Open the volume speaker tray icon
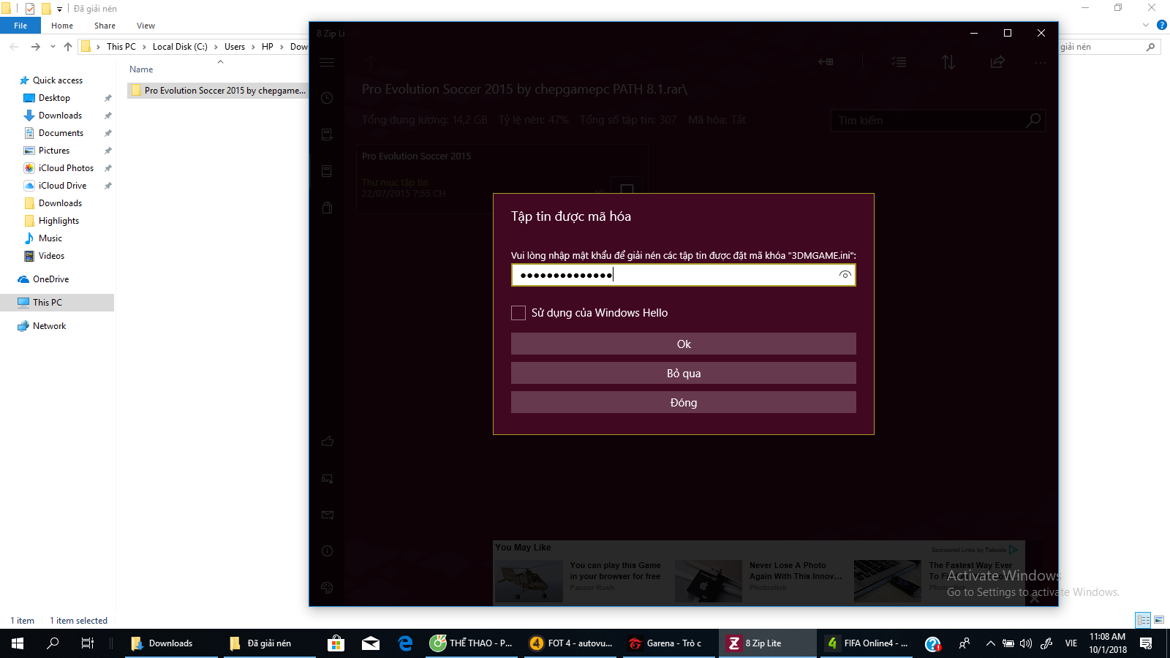Viewport: 1170px width, 658px height. coord(1026,643)
